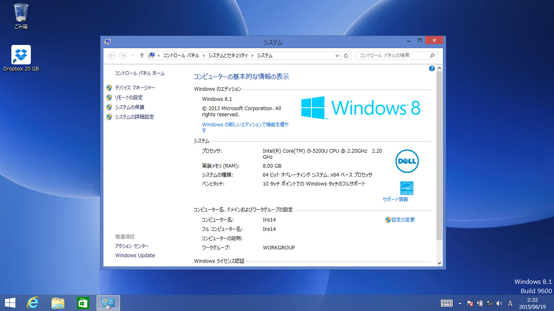
Task: Click the Action Center flag tray icon
Action: (x=470, y=303)
